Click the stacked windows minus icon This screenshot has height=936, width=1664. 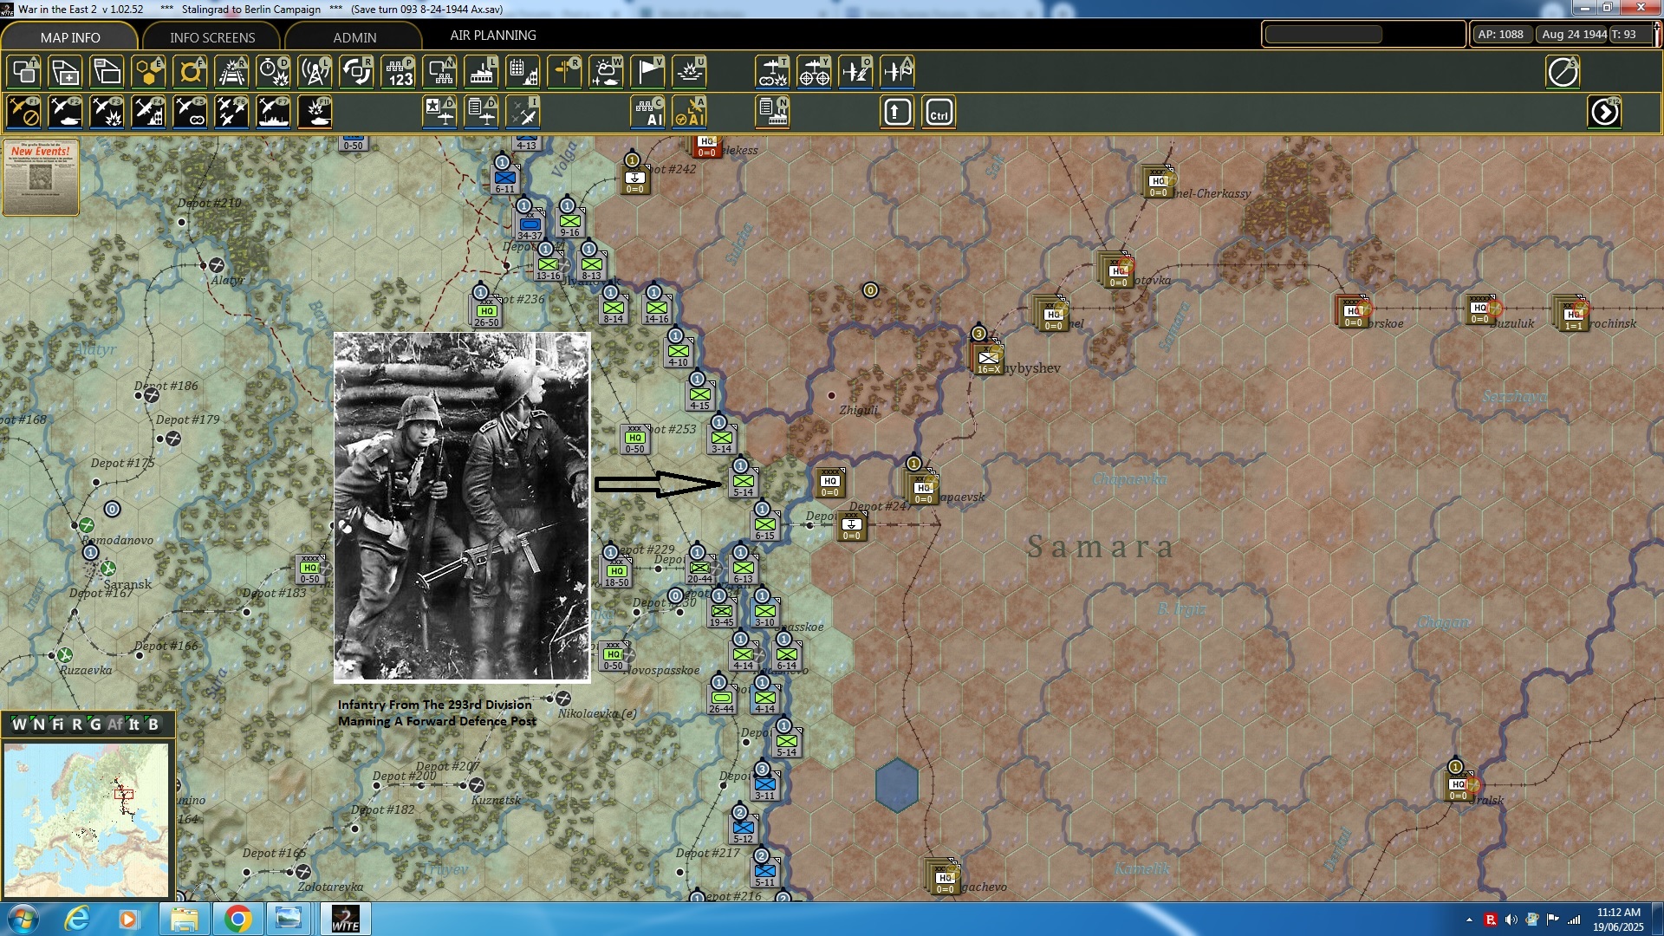(107, 72)
